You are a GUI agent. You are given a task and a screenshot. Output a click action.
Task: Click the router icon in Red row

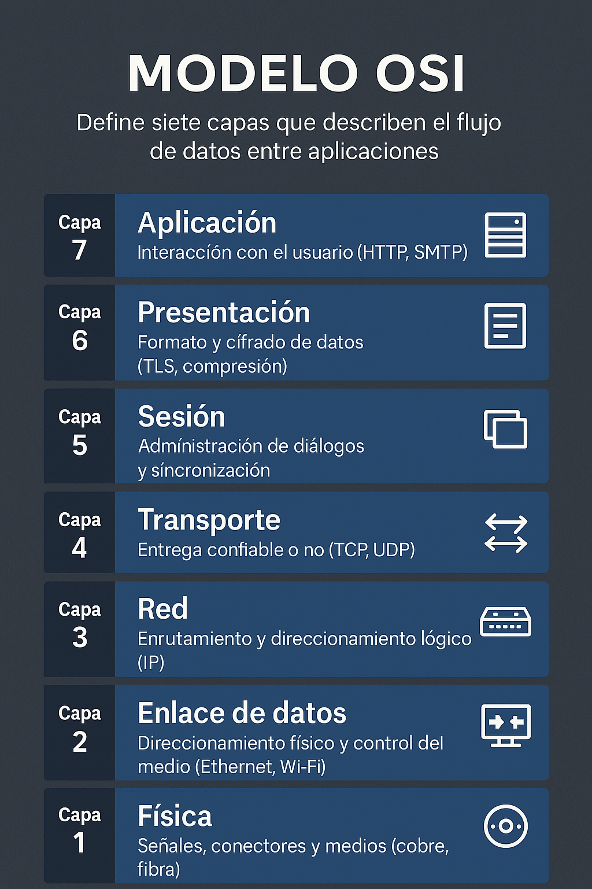coord(505,622)
